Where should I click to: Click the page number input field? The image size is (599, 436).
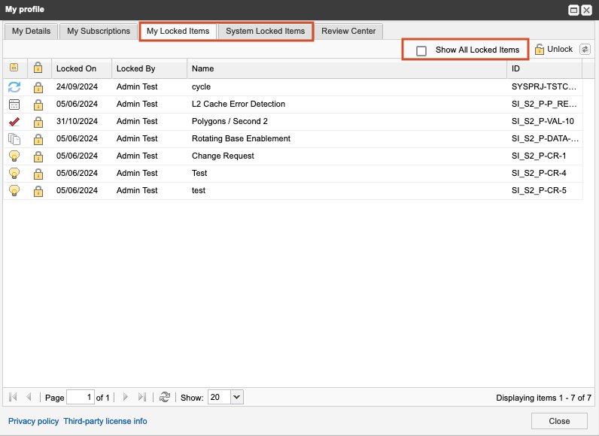(81, 397)
